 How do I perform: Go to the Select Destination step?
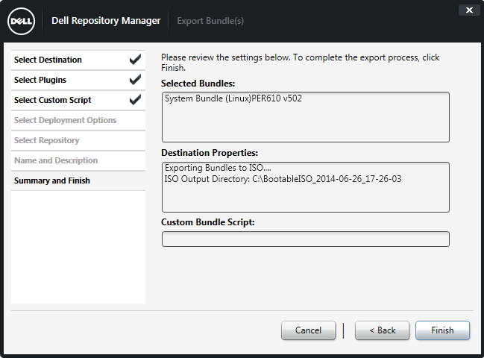tap(48, 60)
